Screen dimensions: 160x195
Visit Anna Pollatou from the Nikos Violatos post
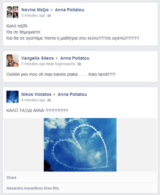[x=72, y=94]
